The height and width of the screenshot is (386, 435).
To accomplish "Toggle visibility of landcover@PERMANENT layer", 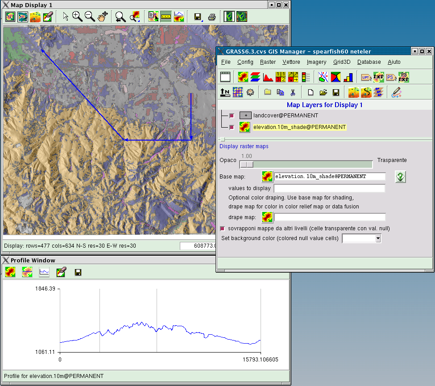I will point(232,116).
